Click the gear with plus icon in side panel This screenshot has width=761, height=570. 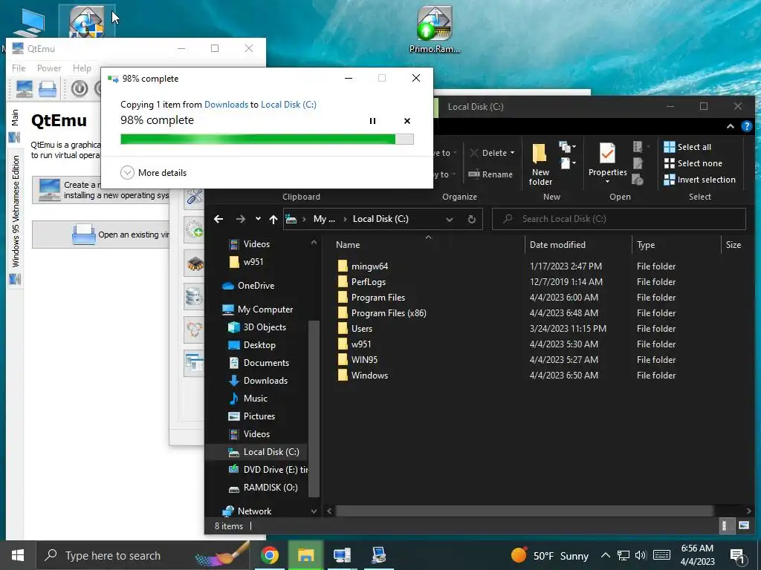195,229
